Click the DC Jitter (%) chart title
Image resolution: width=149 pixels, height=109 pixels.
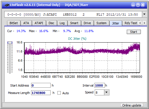coord(77,39)
